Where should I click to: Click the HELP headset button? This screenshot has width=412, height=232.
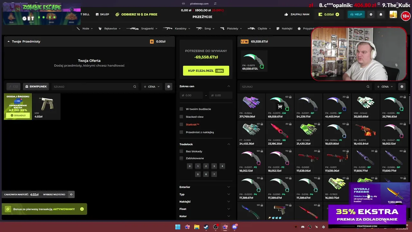(x=356, y=15)
